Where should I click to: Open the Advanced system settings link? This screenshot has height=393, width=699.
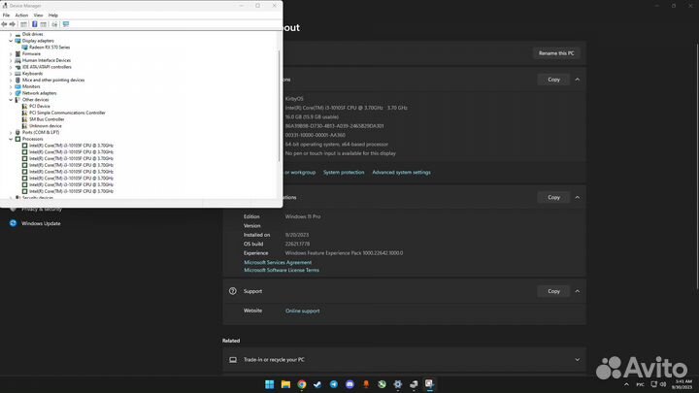coord(401,173)
